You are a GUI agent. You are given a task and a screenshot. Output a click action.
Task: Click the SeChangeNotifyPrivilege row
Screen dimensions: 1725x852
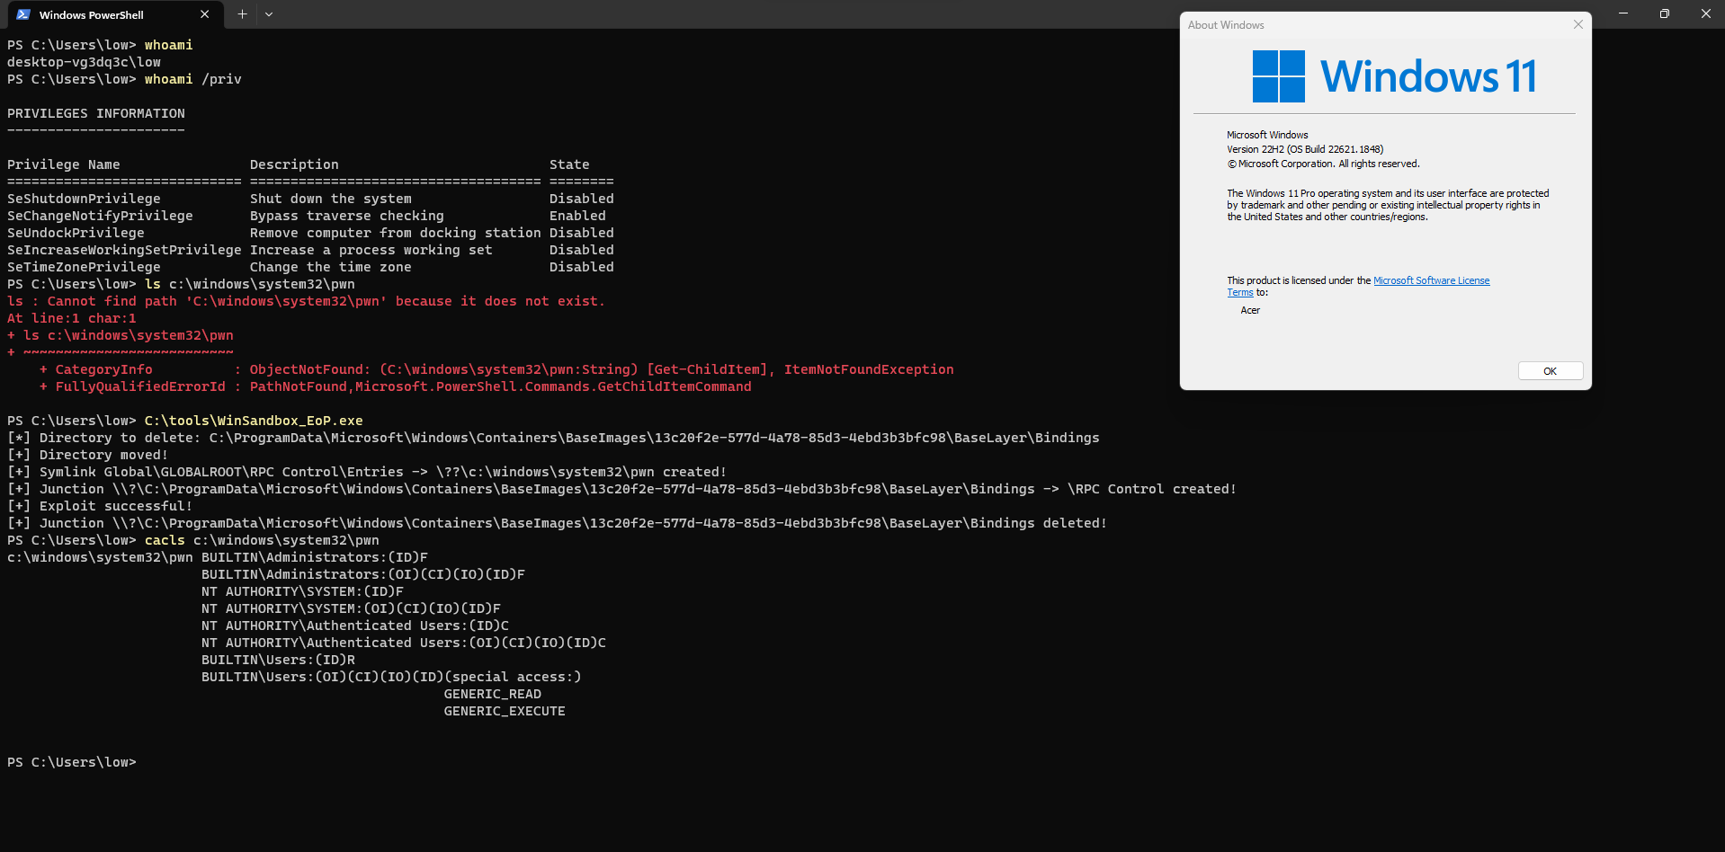click(x=307, y=216)
